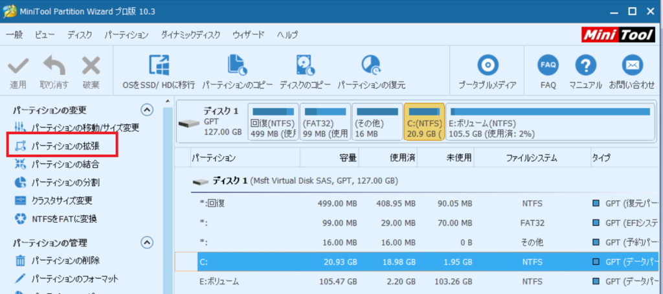The image size is (663, 294).
Task: Maximize the MiniTool window
Action: pos(632,12)
